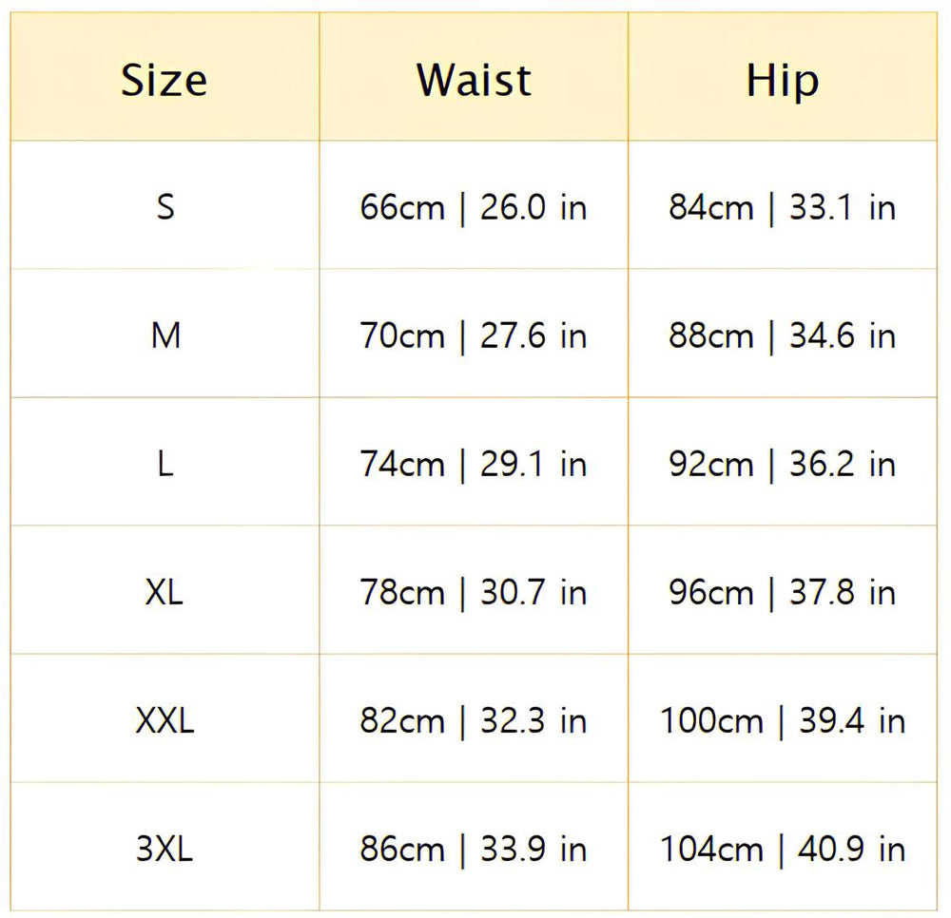Click the 78cm waist measurement cell
The height and width of the screenshot is (918, 951).
click(474, 592)
